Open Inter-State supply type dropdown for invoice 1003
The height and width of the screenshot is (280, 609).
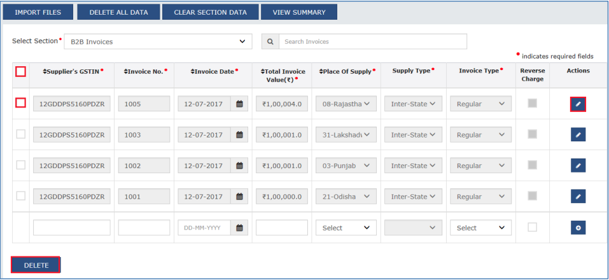tap(413, 135)
